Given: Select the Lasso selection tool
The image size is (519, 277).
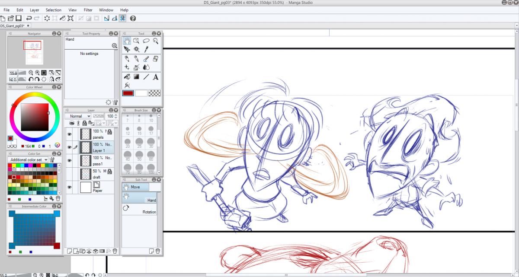Looking at the screenshot, I should tap(146, 41).
